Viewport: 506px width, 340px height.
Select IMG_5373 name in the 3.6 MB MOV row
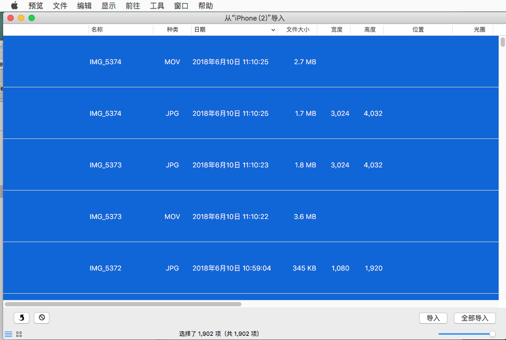pyautogui.click(x=105, y=216)
